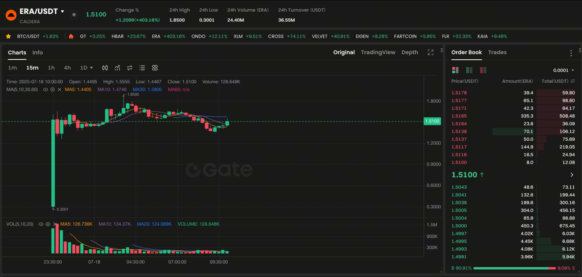Viewport: 582px width, 277px height.
Task: Open FARTCOIN ticker link
Action: [x=415, y=36]
